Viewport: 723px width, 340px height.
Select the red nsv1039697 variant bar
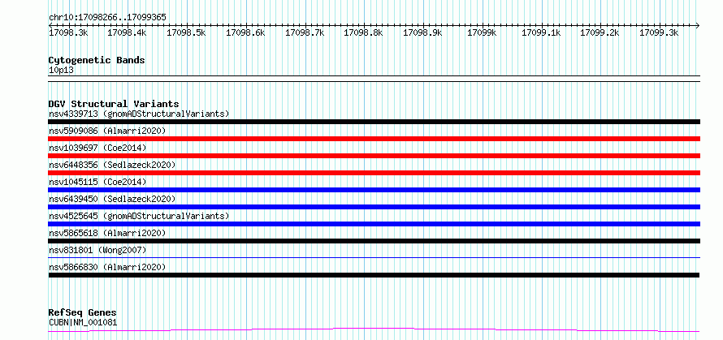(374, 156)
